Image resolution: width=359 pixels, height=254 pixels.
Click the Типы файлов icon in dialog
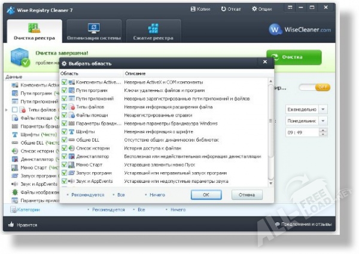(72, 106)
